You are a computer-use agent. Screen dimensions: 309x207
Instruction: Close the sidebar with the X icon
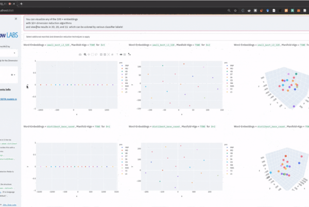16,18
